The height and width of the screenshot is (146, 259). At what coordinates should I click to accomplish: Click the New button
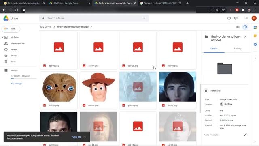(x=11, y=29)
